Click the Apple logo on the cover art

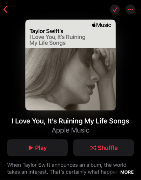coord(94,25)
